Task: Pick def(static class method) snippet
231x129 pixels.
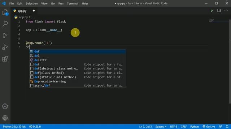Action: [x=78, y=77]
